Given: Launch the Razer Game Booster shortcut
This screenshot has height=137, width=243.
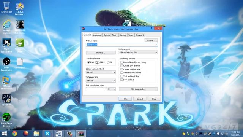Looking at the screenshot, I should [6, 120].
